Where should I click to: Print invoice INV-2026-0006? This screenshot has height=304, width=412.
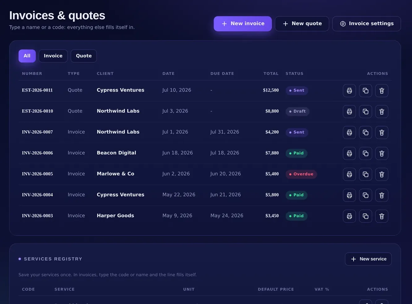[x=349, y=153]
